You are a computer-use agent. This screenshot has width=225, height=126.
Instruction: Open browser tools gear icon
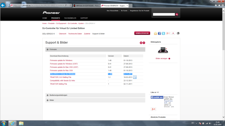(223, 5)
